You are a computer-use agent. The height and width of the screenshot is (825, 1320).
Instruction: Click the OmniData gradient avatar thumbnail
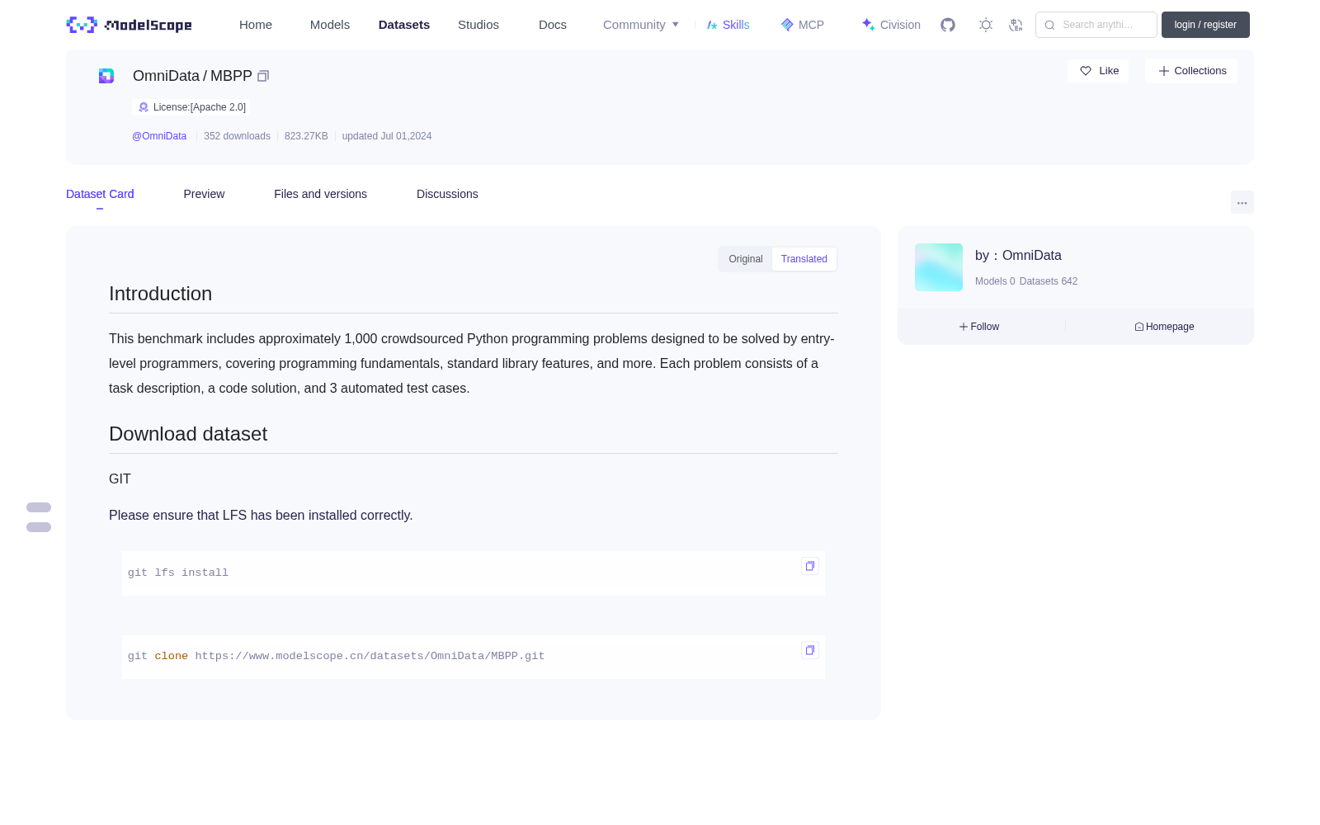(939, 267)
